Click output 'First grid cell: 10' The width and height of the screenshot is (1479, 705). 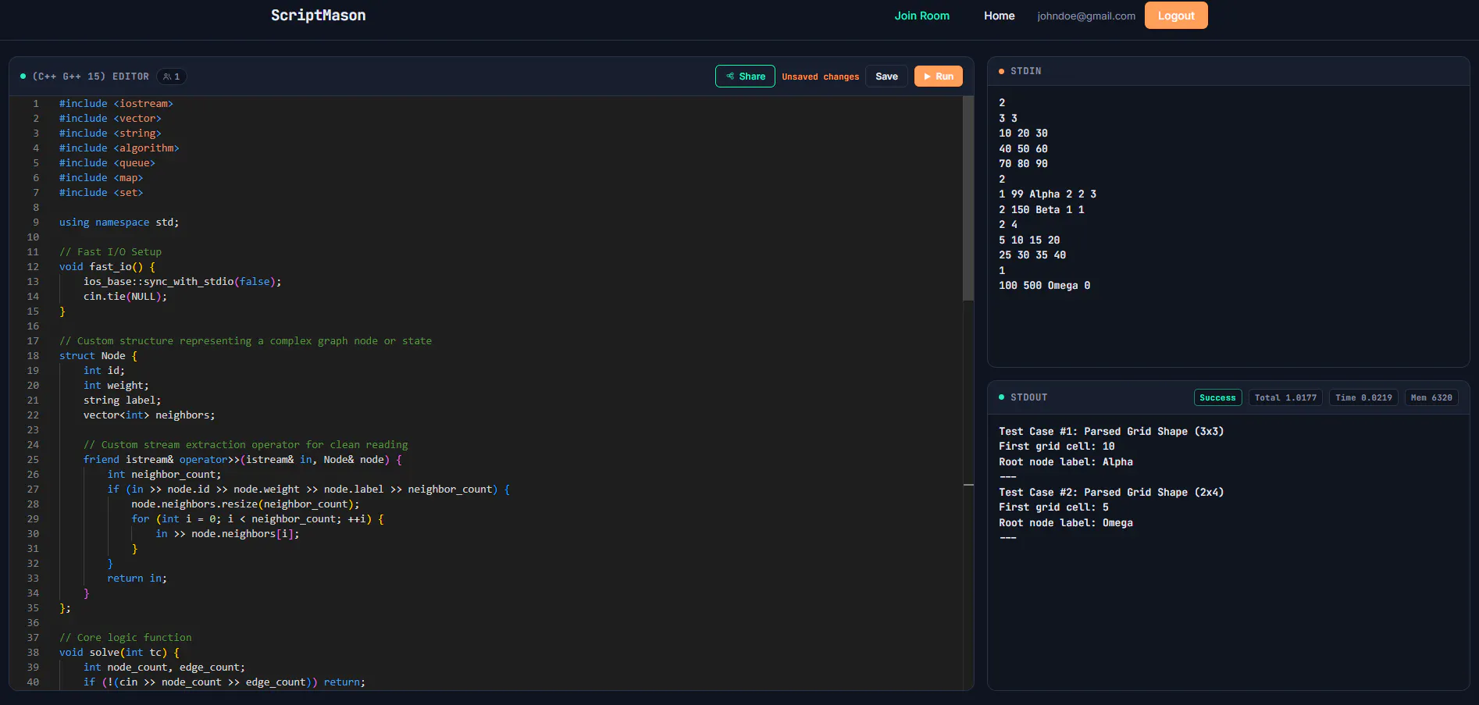1057,447
